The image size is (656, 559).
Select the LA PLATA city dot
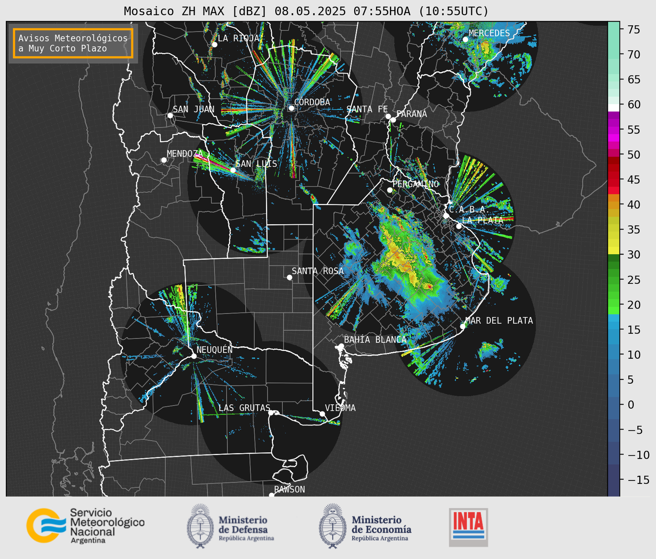(x=459, y=226)
